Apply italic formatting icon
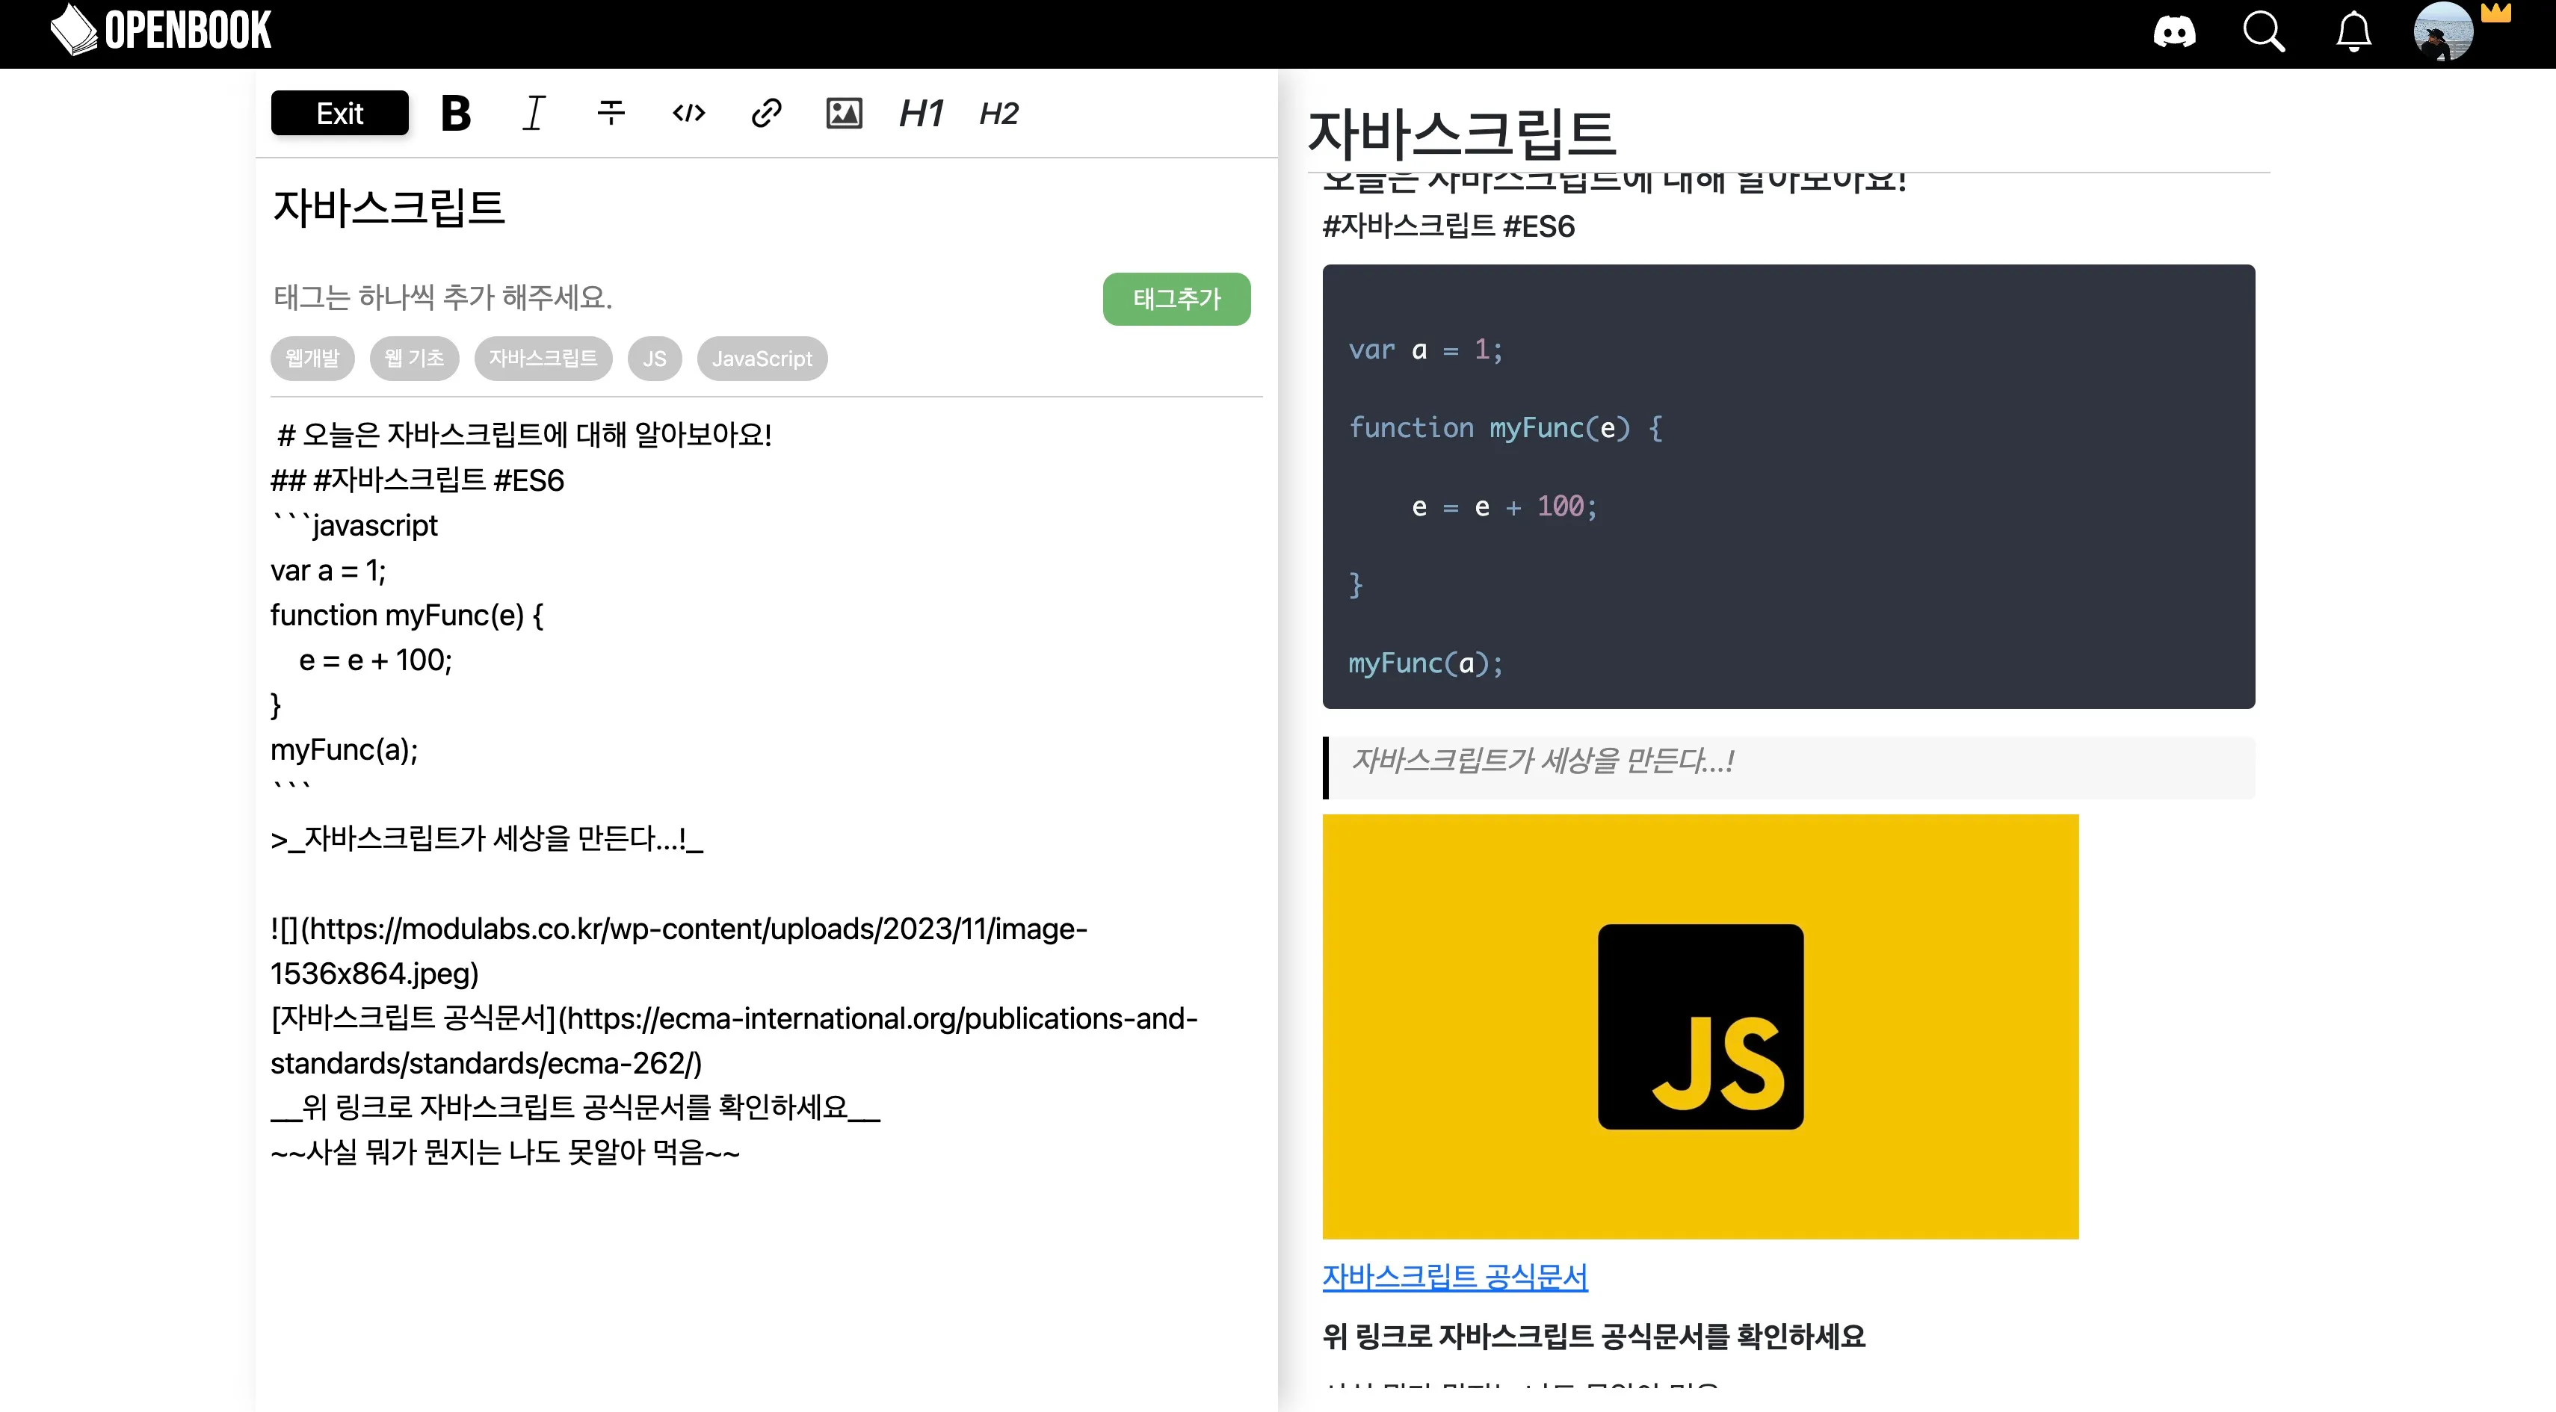 [534, 113]
